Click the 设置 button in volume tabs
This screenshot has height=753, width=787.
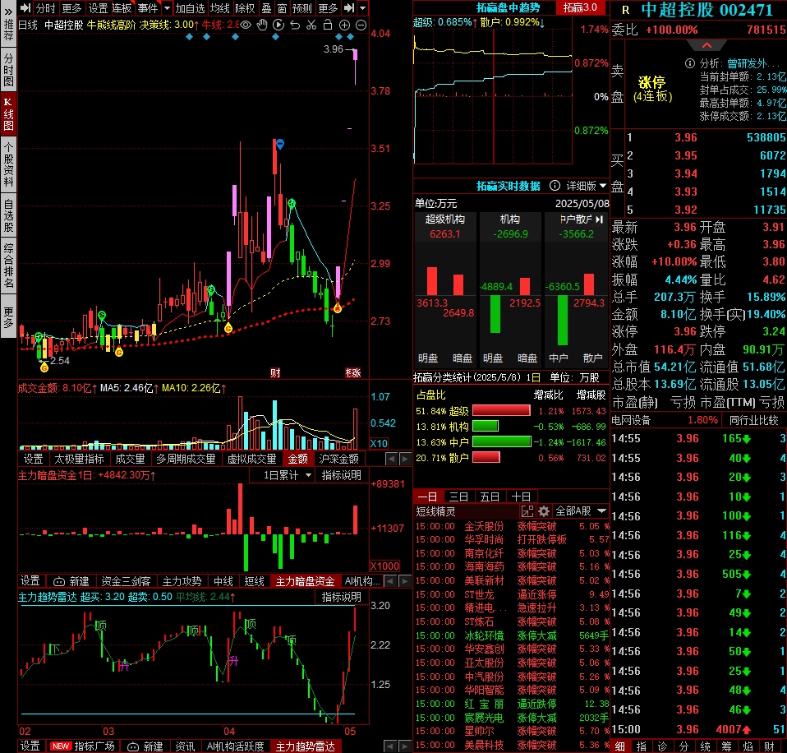click(x=33, y=459)
